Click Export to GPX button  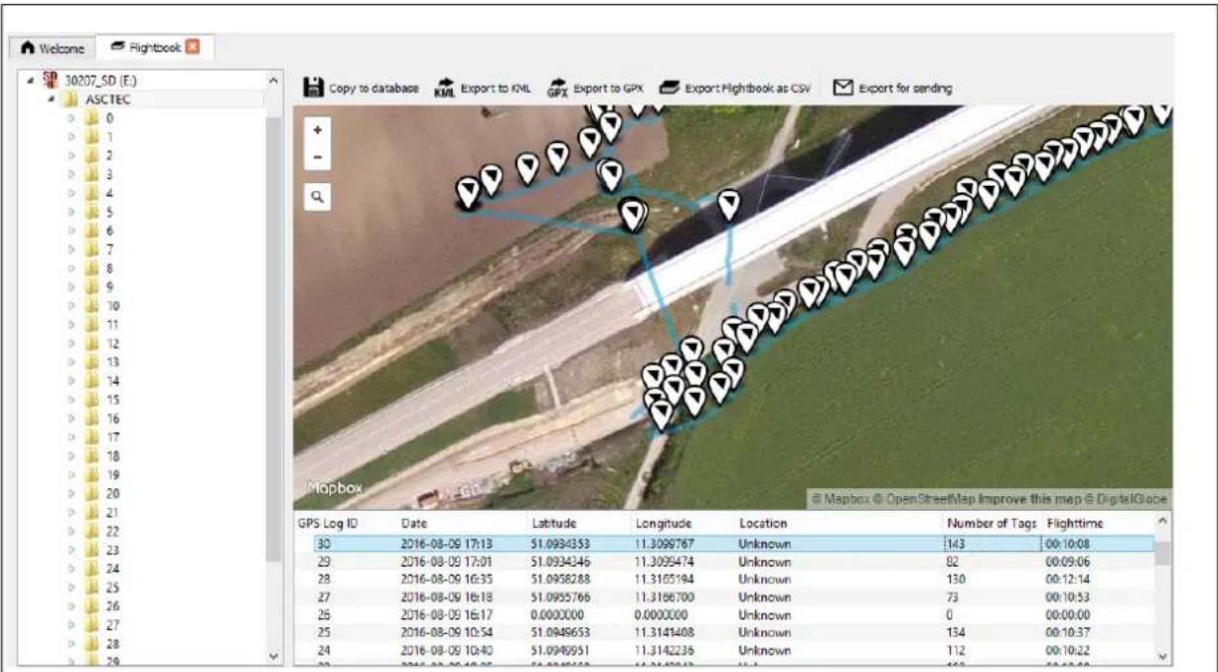click(596, 88)
